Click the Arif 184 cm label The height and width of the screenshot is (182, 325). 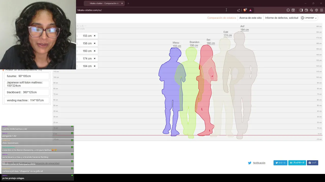click(x=245, y=28)
